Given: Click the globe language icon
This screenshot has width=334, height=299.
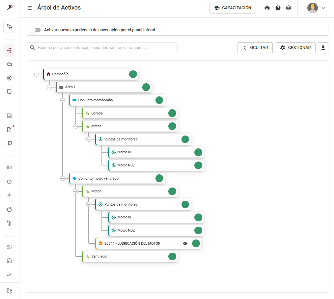Looking at the screenshot, I should (289, 8).
